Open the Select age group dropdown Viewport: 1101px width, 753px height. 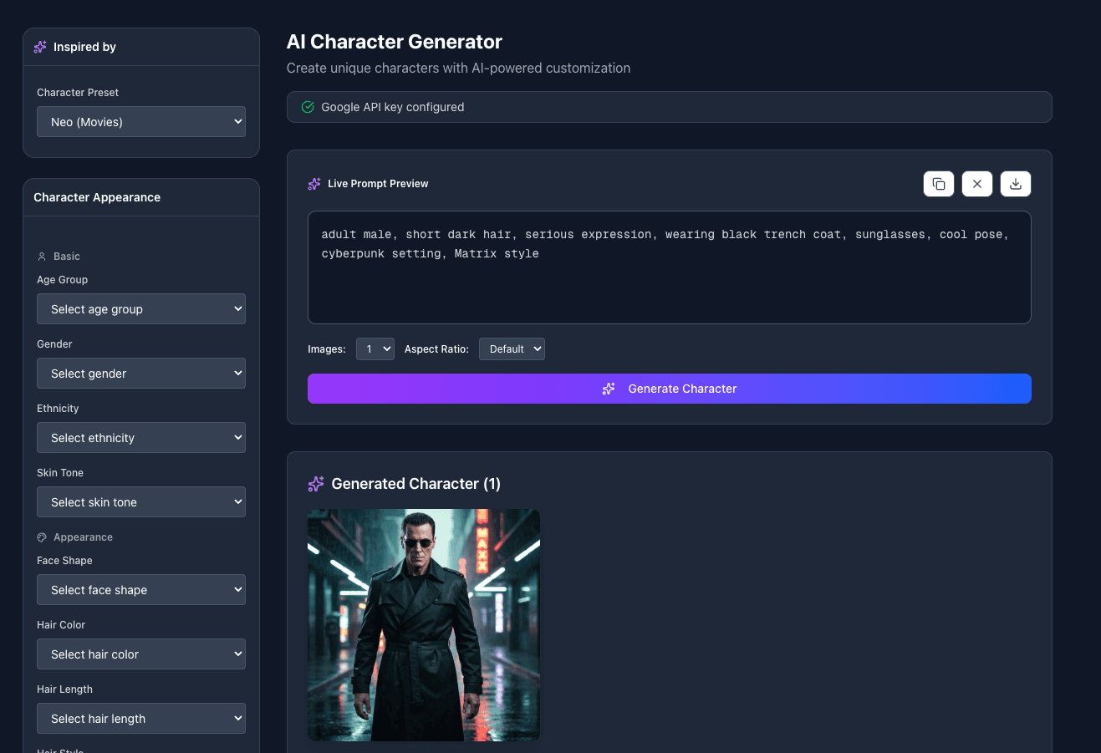point(141,309)
